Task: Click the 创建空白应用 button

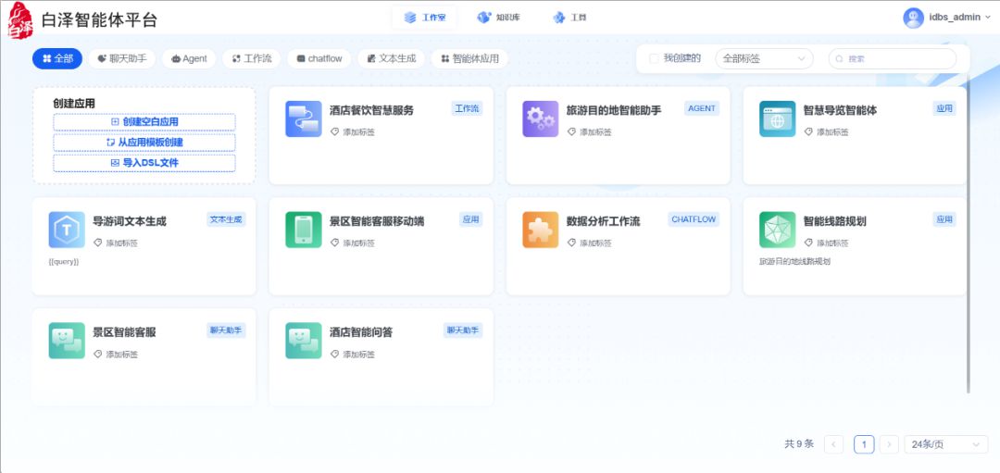Action: [144, 122]
